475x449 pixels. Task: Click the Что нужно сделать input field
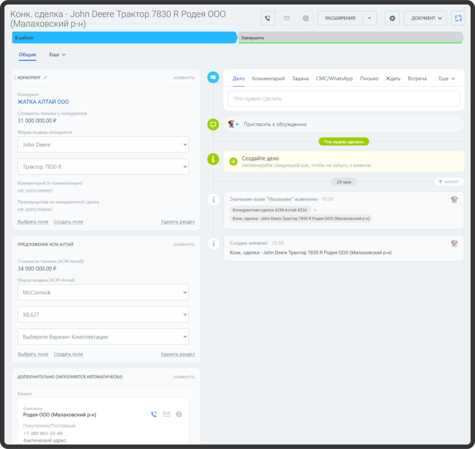[x=343, y=99]
